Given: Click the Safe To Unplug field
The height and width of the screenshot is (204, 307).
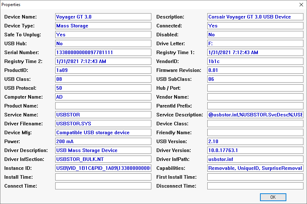Looking at the screenshot, I should 103,35.
